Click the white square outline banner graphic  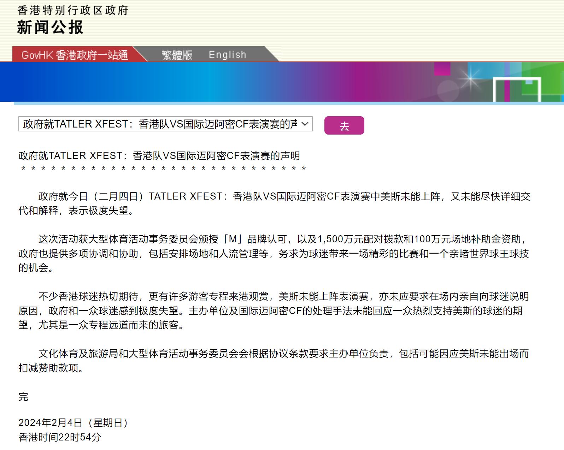coord(517,89)
